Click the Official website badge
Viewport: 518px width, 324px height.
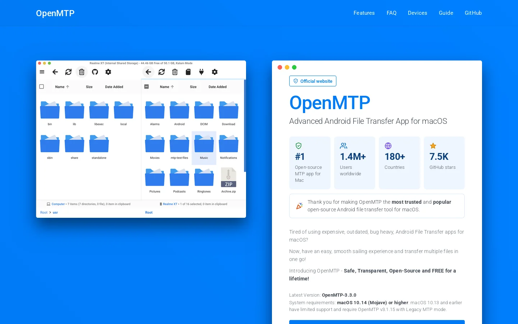coord(313,81)
